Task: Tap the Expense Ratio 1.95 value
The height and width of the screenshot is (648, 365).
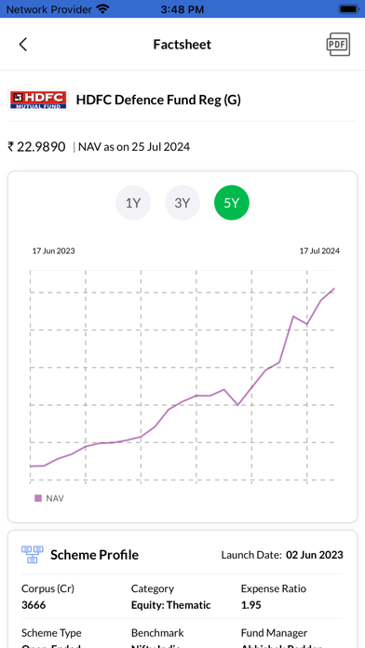Action: pos(250,605)
